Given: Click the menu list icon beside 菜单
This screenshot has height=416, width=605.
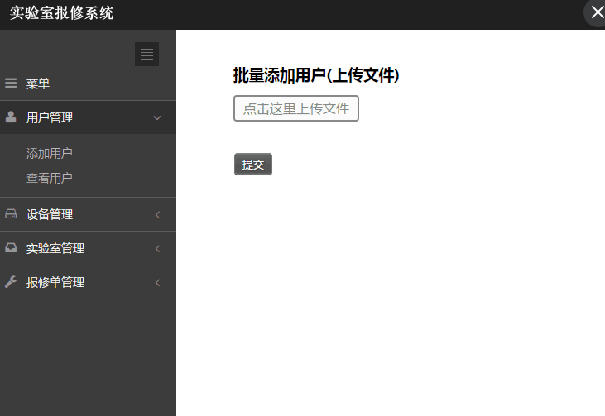Looking at the screenshot, I should pos(11,83).
